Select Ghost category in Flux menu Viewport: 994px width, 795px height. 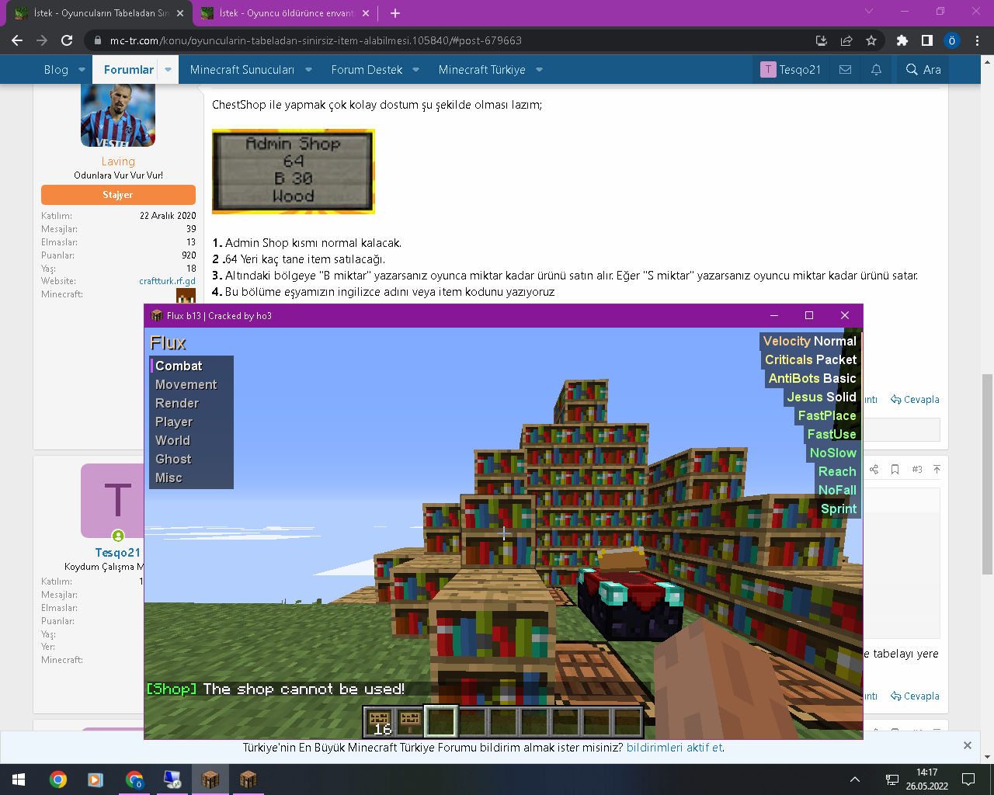click(191, 459)
